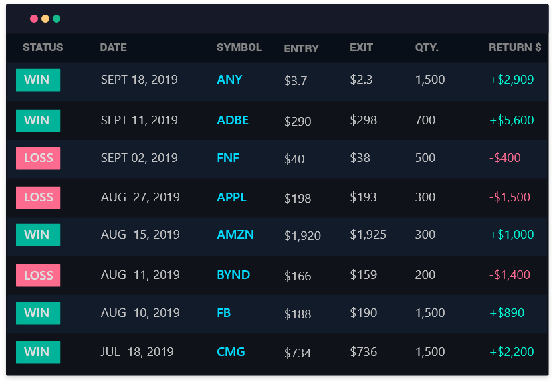Toggle status of the AUG 27 trade
This screenshot has width=555, height=384.
click(38, 197)
